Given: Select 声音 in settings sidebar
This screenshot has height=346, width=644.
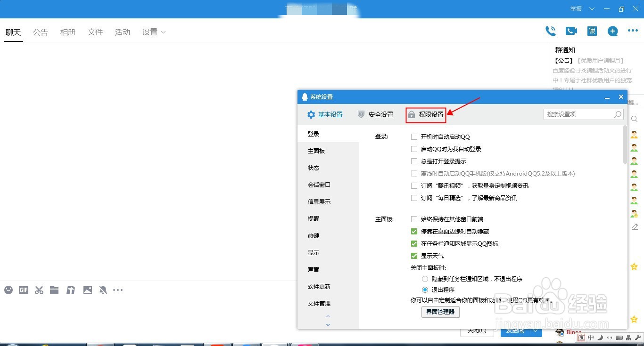Looking at the screenshot, I should [x=328, y=270].
